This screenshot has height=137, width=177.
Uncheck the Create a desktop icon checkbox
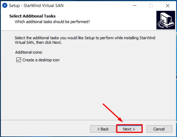pyautogui.click(x=19, y=60)
